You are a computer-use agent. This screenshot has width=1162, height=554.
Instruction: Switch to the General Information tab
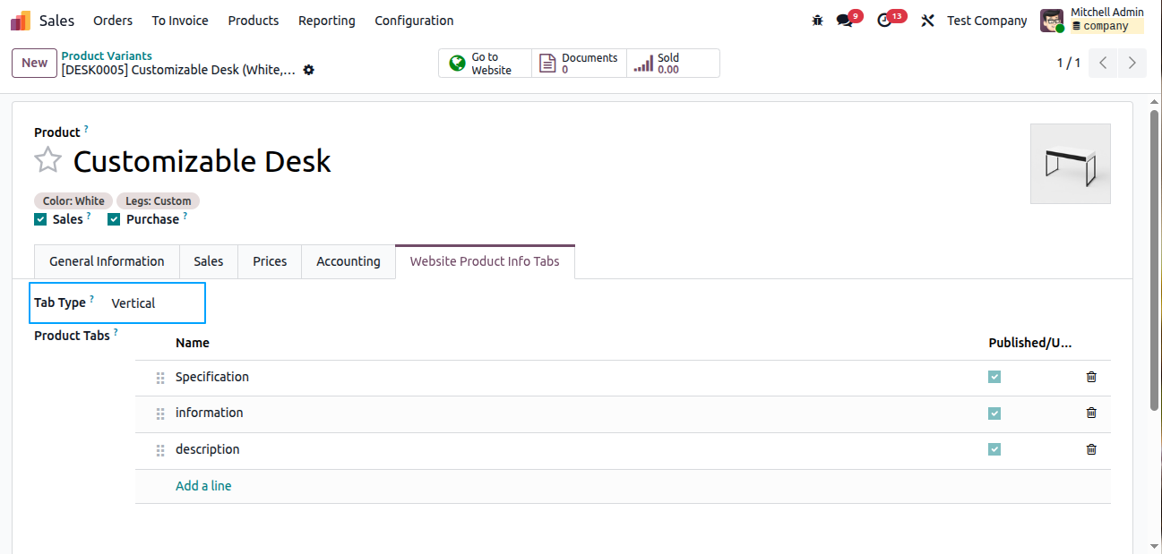[107, 261]
